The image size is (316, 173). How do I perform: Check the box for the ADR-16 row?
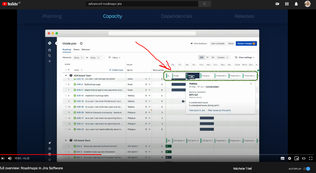pyautogui.click(x=66, y=107)
